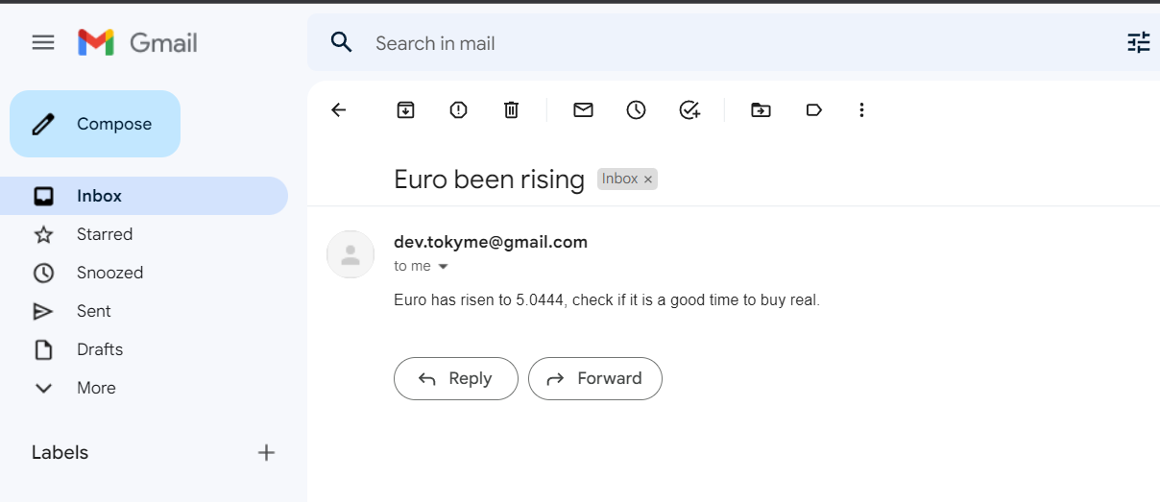
Task: Snooze this email with clock icon
Action: pos(636,109)
